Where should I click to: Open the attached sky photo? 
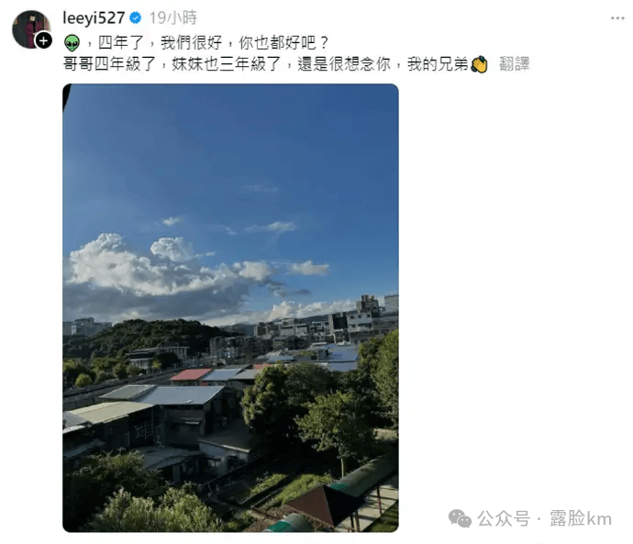pyautogui.click(x=230, y=308)
